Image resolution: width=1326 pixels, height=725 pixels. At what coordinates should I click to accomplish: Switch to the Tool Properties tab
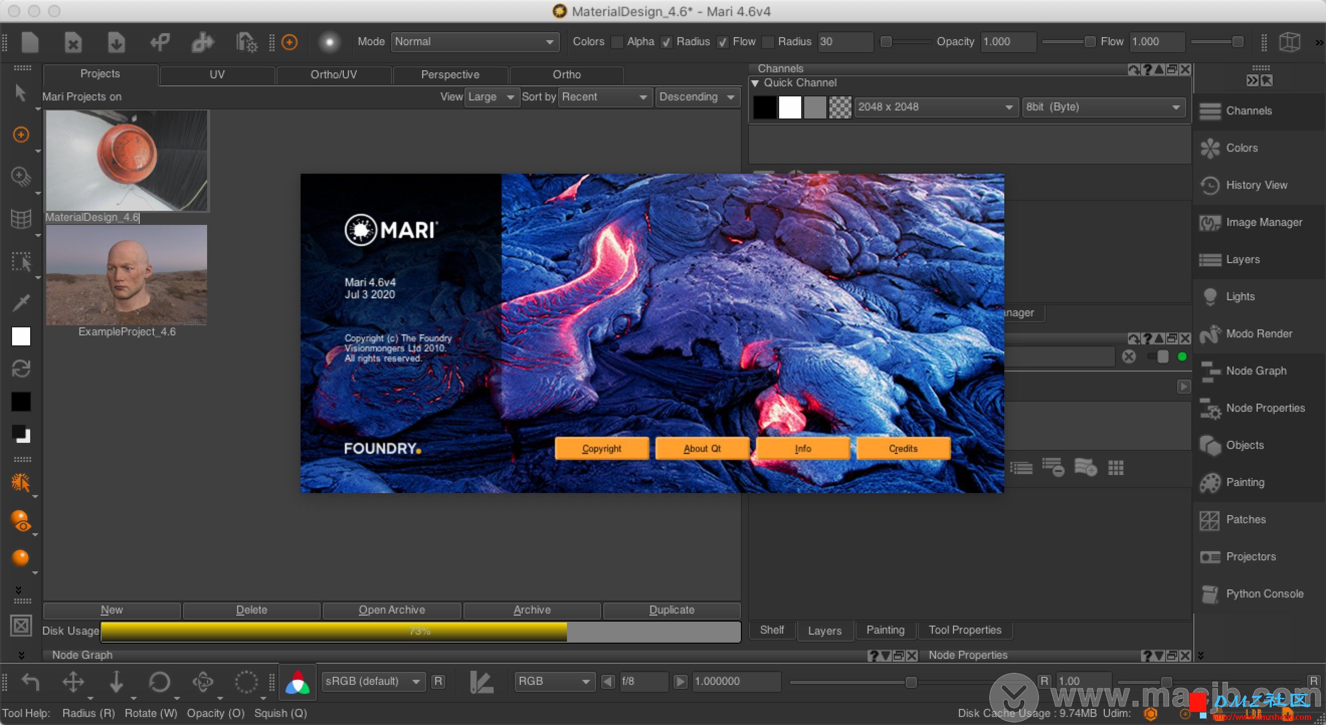[965, 631]
